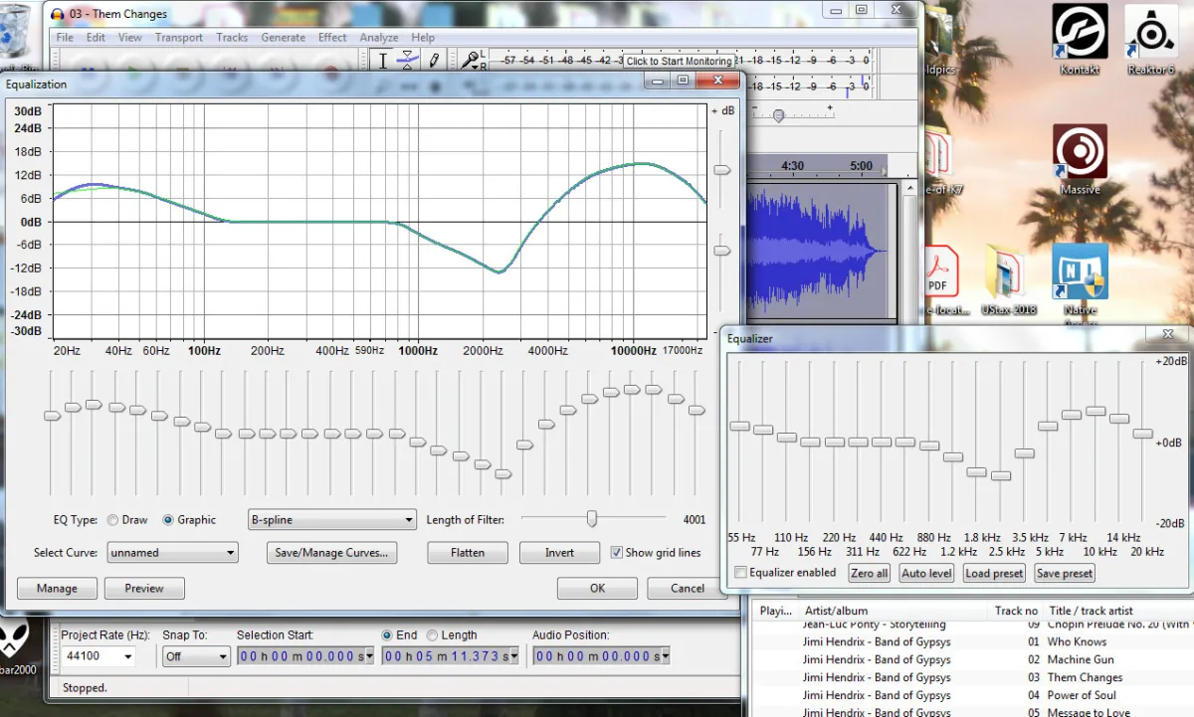The image size is (1194, 717).
Task: Select the Selection (I-beam) tool
Action: point(383,61)
